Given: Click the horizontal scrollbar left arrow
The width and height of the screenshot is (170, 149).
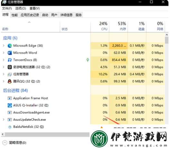Looking at the screenshot, I should coord(3,134).
